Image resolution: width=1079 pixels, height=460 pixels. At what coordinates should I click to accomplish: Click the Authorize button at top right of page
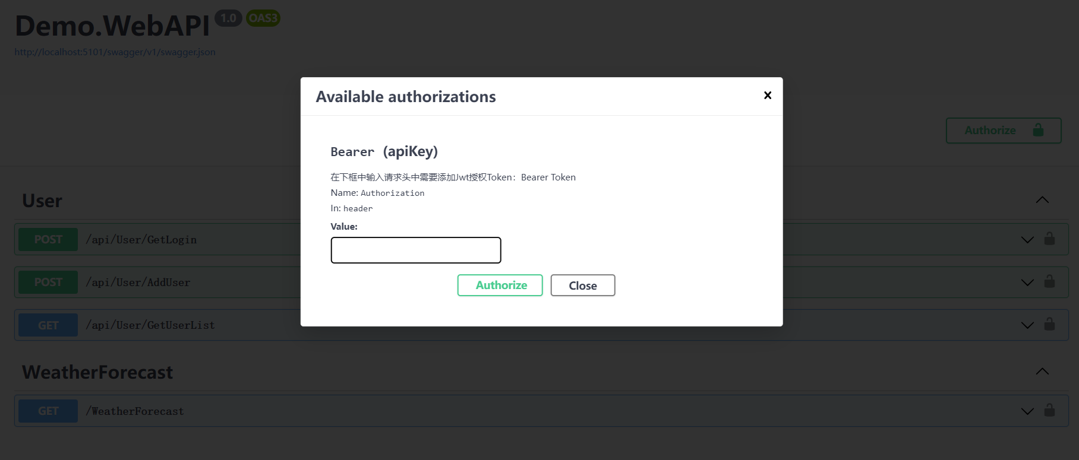click(x=1004, y=131)
